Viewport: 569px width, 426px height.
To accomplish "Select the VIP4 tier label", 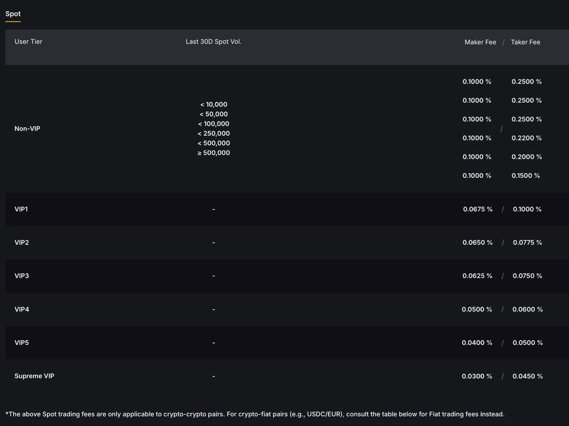I will tap(22, 309).
